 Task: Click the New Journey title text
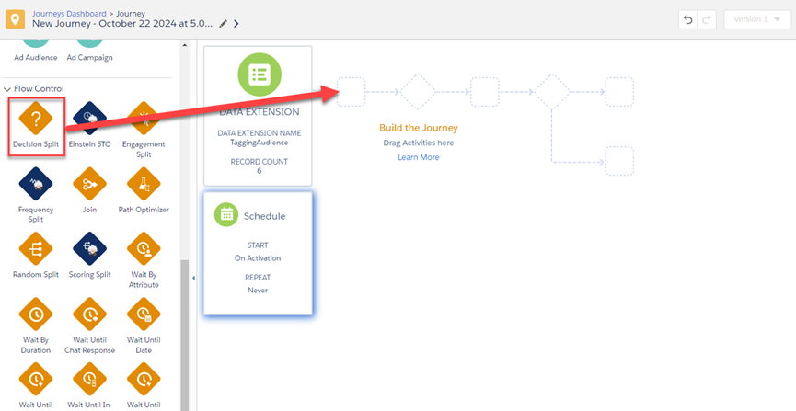[123, 23]
